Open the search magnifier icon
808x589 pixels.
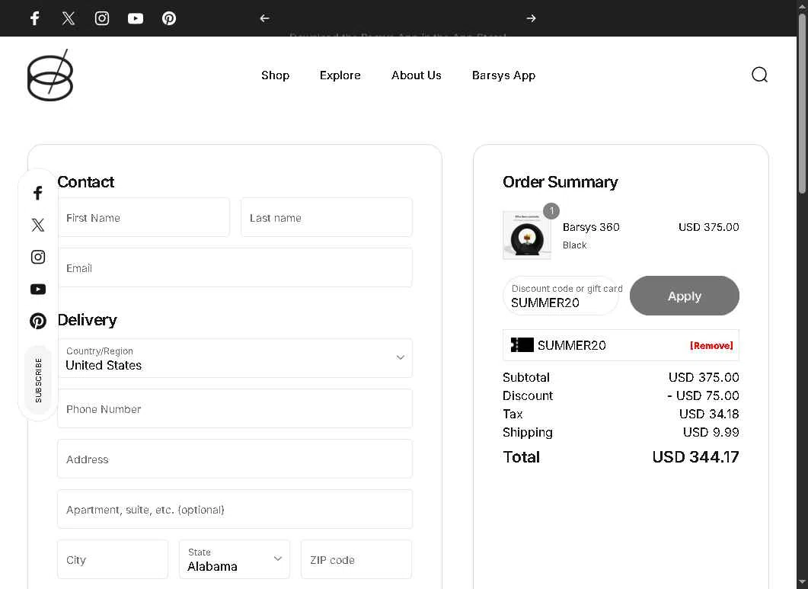pos(759,75)
